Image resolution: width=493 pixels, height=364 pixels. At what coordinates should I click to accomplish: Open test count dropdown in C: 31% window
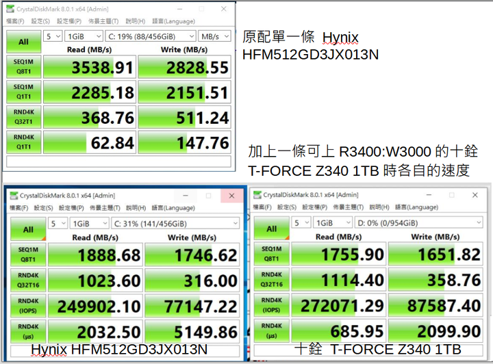click(x=58, y=224)
